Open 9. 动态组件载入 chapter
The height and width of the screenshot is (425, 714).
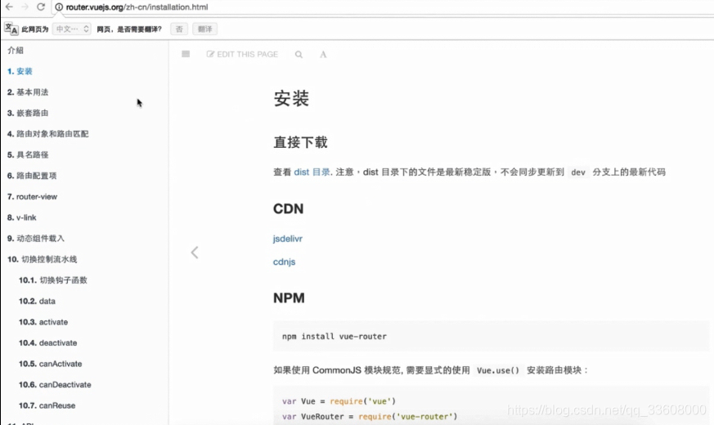(36, 239)
